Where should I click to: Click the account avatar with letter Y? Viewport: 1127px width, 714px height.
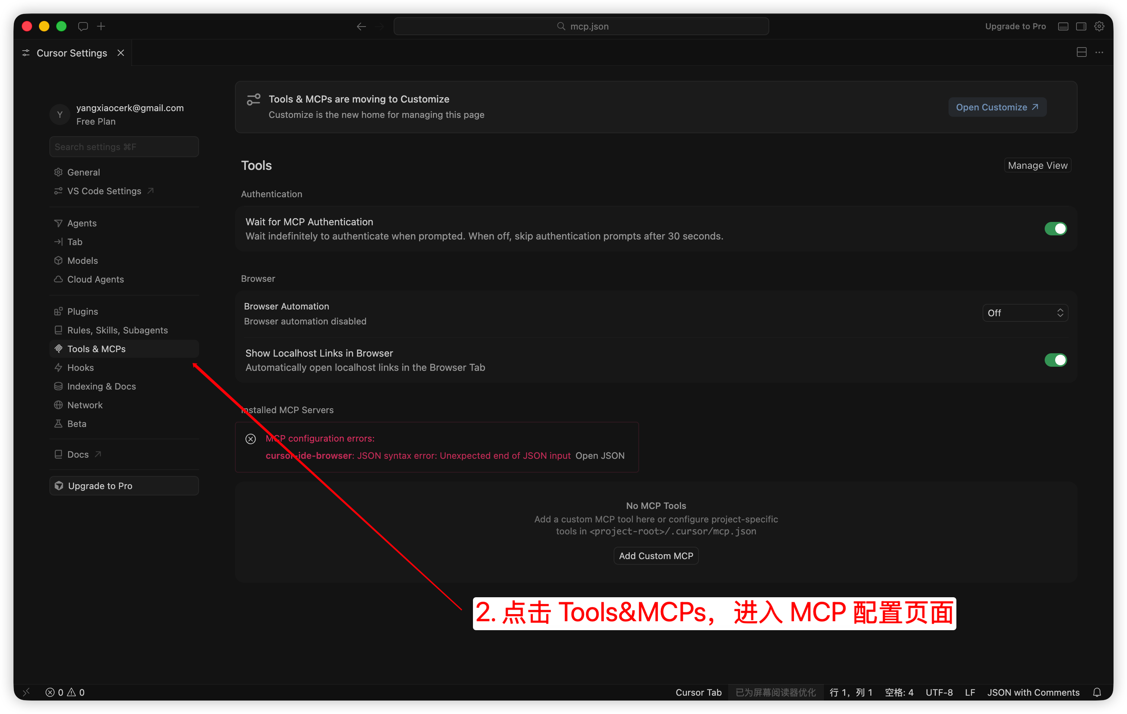click(x=60, y=115)
